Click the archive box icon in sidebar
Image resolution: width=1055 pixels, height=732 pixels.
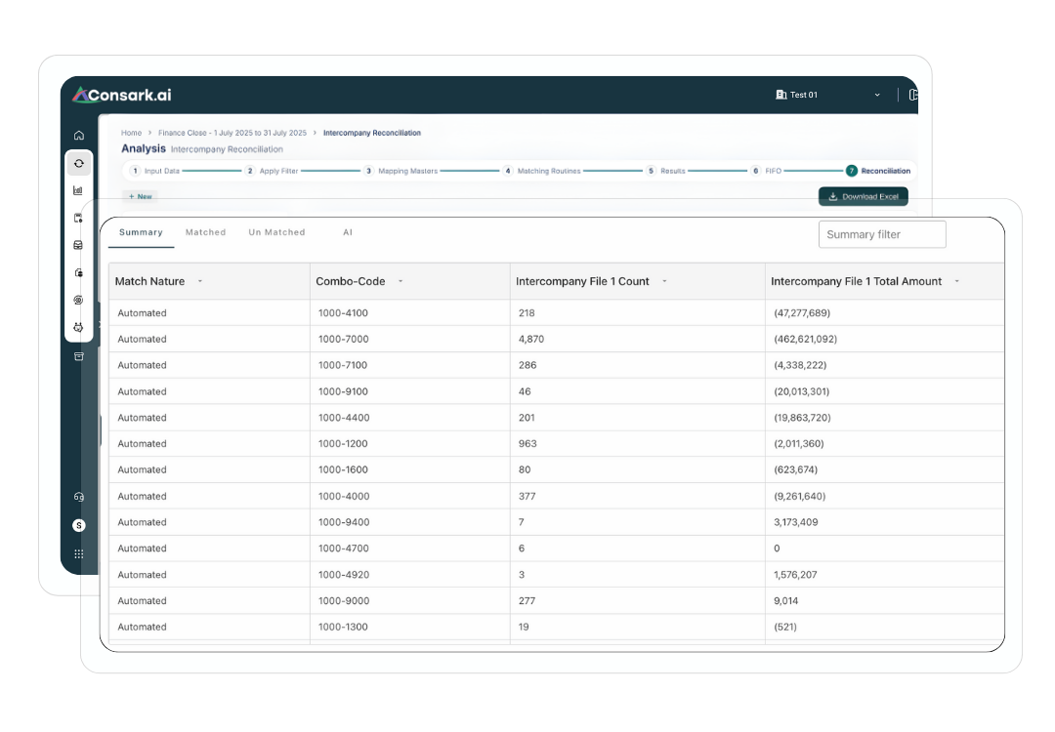79,356
